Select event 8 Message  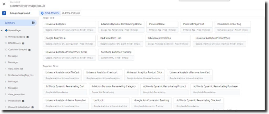click(x=11, y=62)
